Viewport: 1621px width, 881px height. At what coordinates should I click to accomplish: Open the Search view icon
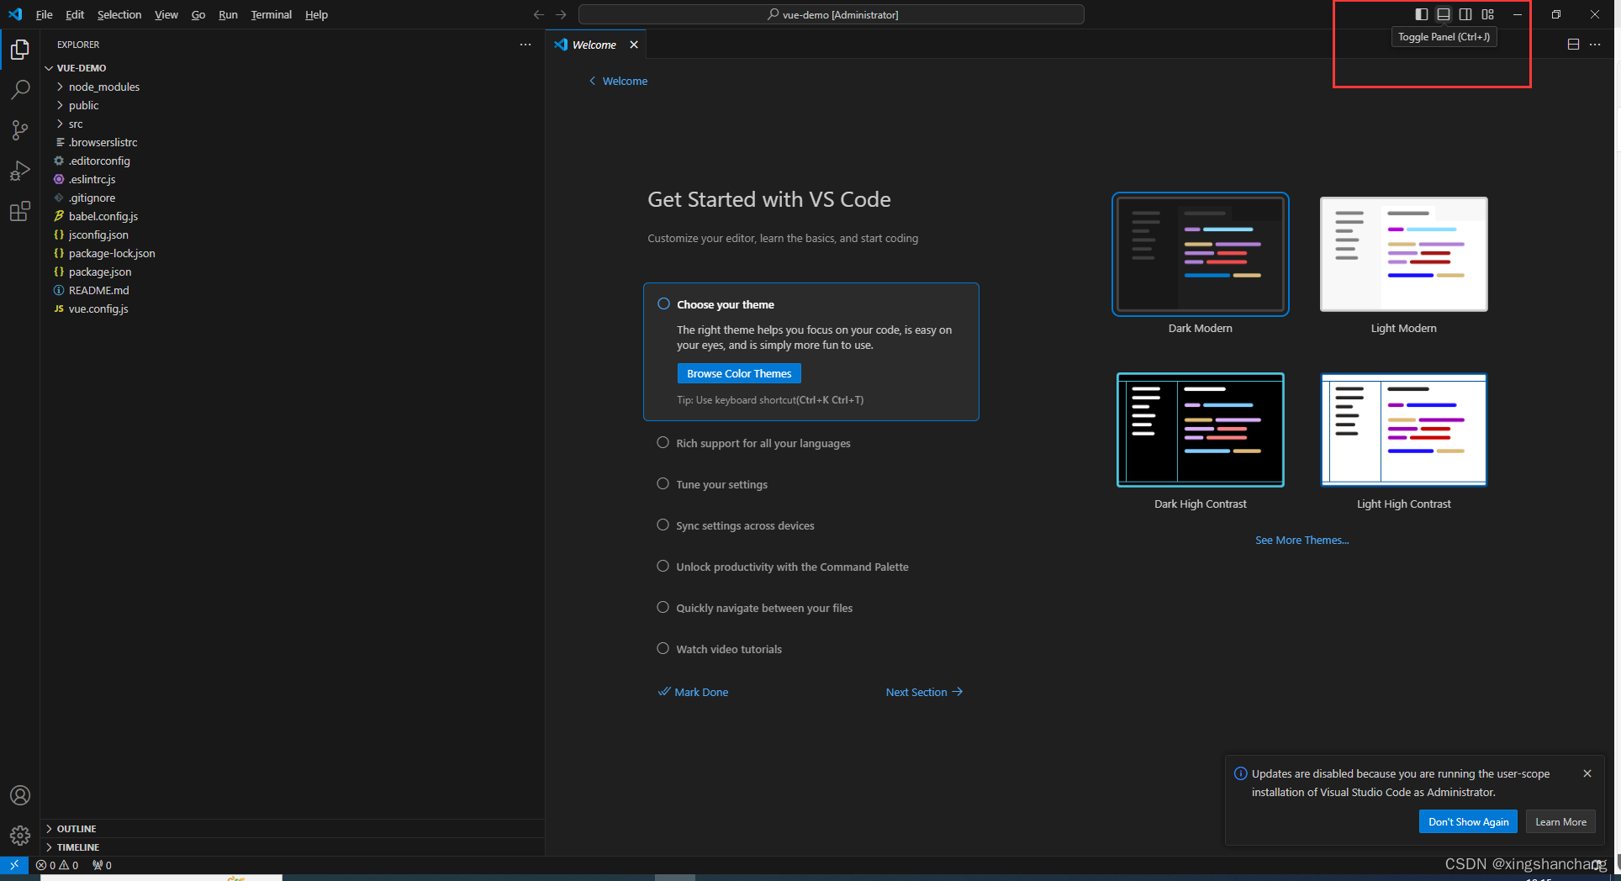(20, 89)
